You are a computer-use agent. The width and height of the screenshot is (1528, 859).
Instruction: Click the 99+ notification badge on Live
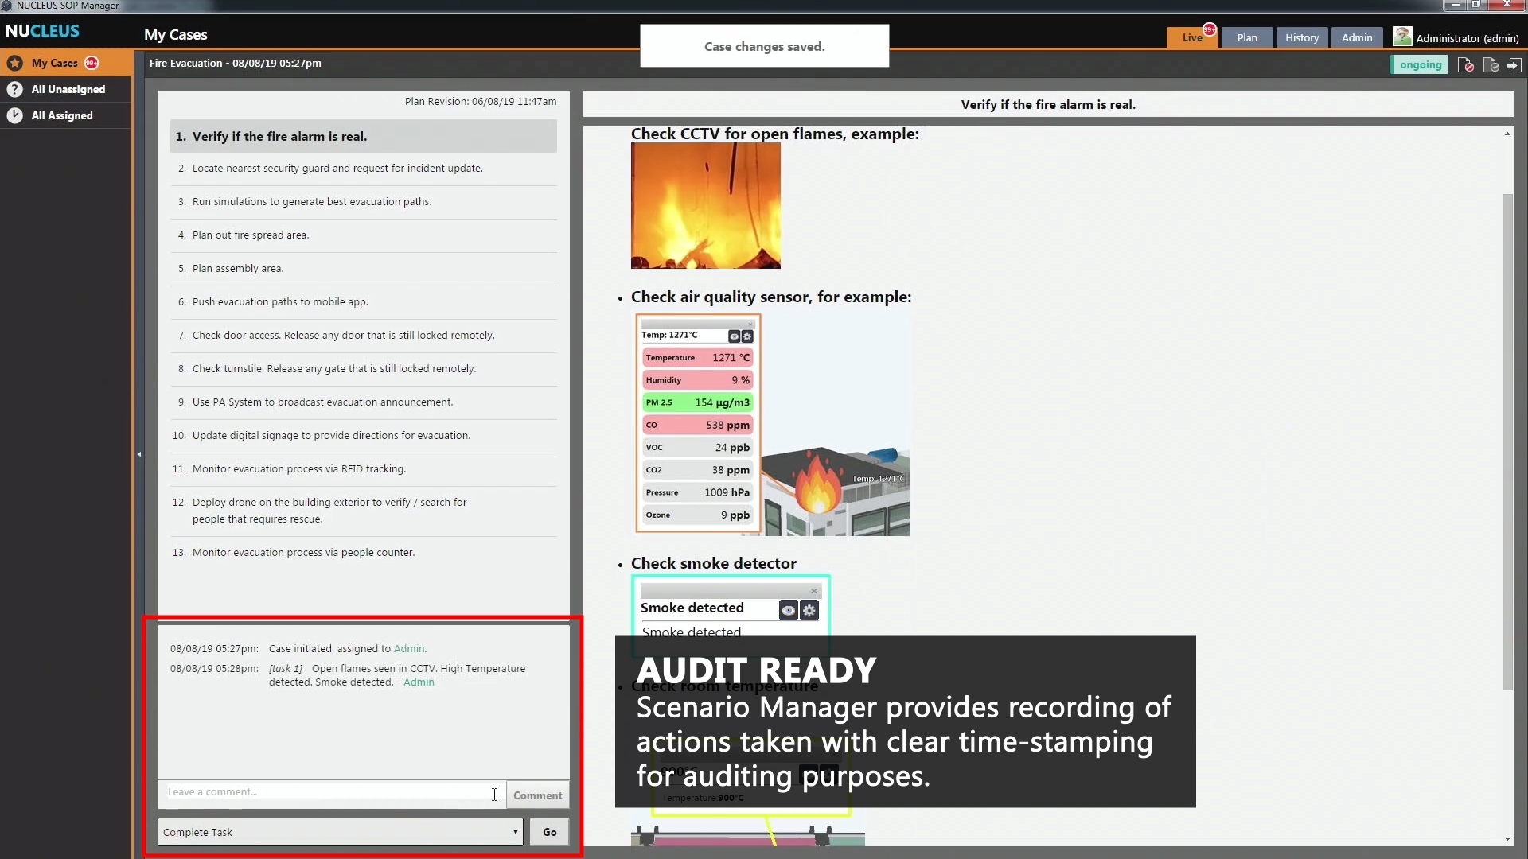click(x=1209, y=29)
